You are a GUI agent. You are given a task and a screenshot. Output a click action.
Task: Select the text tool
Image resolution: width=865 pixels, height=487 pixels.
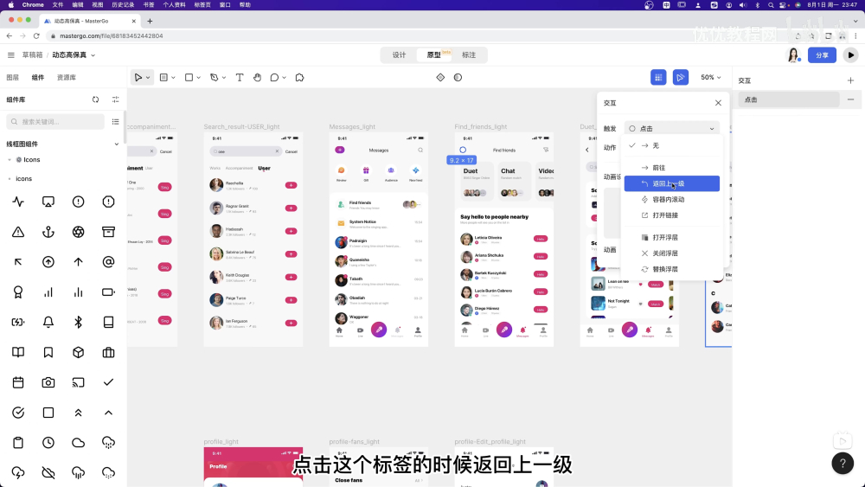pos(240,78)
